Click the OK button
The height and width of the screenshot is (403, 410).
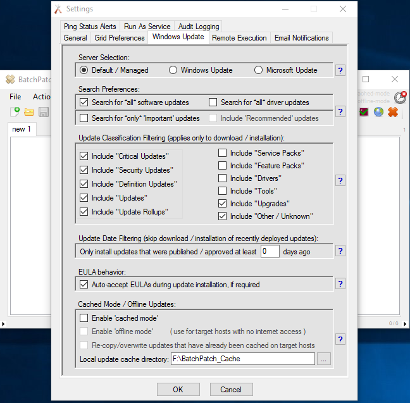pos(178,390)
